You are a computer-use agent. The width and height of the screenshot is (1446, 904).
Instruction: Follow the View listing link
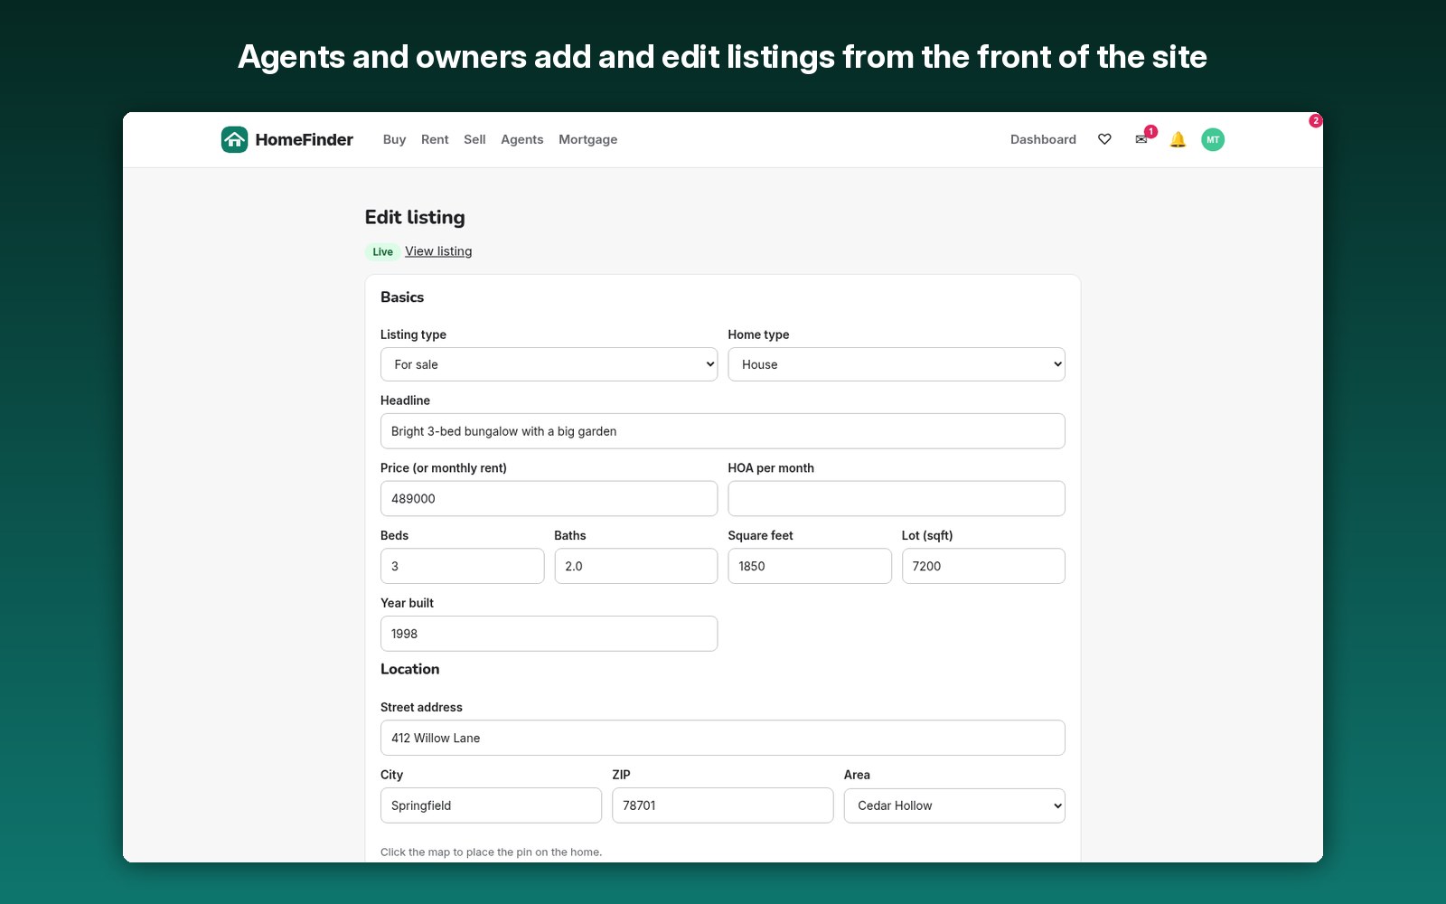438,251
